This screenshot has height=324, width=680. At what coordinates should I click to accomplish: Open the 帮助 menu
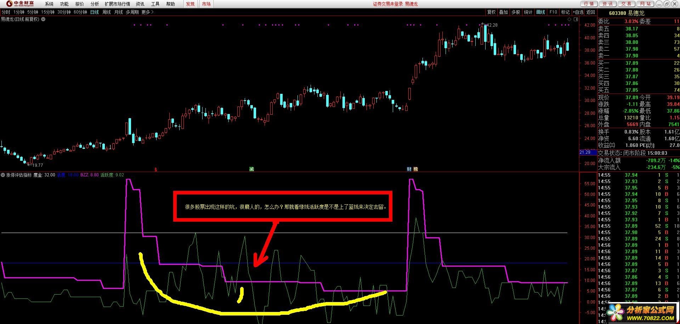pos(170,4)
